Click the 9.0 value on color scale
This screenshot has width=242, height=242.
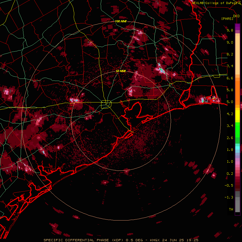230,42
